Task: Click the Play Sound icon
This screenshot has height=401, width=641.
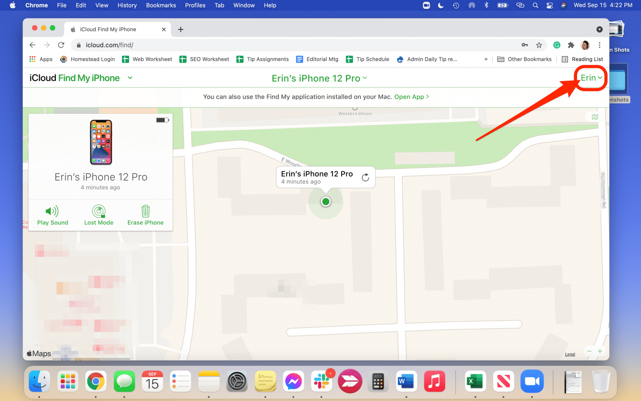Action: pos(52,211)
